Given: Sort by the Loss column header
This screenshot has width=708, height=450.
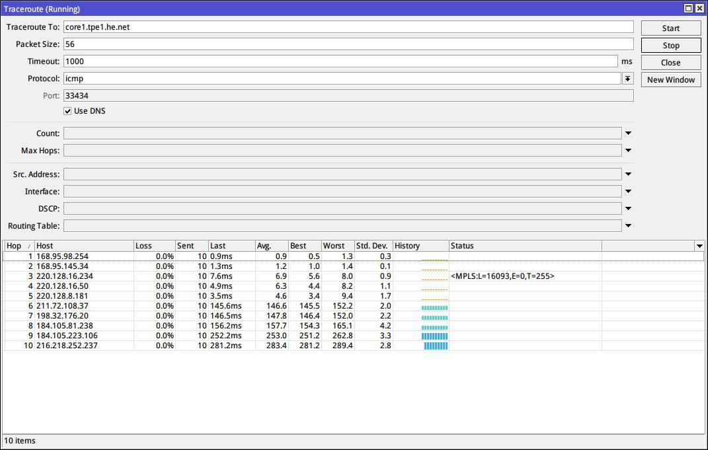Looking at the screenshot, I should click(x=153, y=246).
